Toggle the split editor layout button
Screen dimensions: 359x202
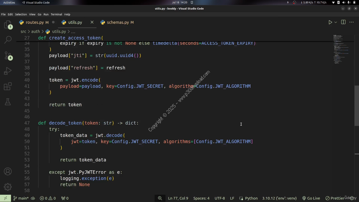pos(343,22)
